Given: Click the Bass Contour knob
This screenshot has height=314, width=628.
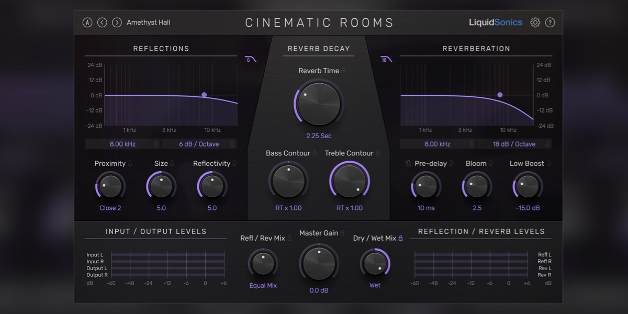Looking at the screenshot, I should point(288,181).
